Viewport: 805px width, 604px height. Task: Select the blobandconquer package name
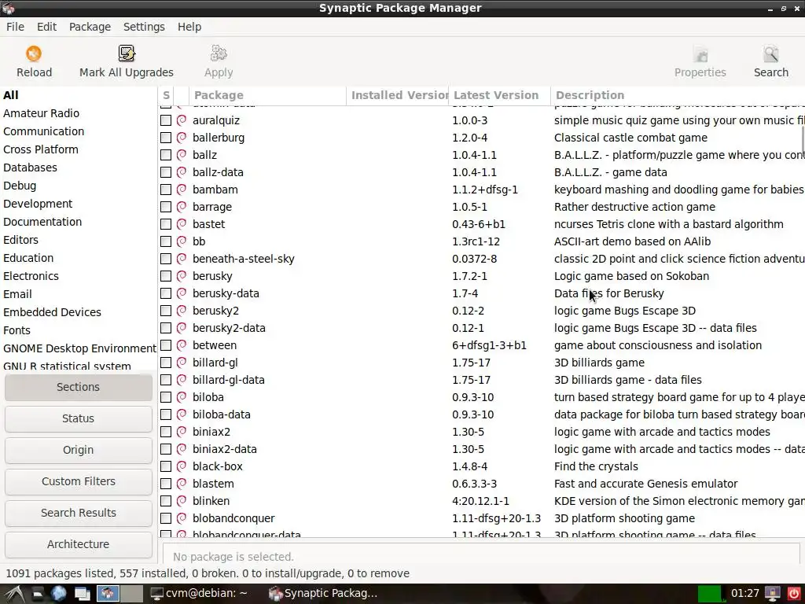233,518
